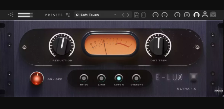This screenshot has height=109, width=224.
Task: Open the '01 Soft Touch' preset dropdown
Action: click(x=103, y=15)
